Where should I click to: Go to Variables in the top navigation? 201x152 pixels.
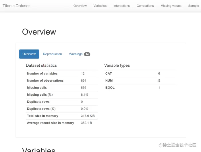click(x=100, y=6)
